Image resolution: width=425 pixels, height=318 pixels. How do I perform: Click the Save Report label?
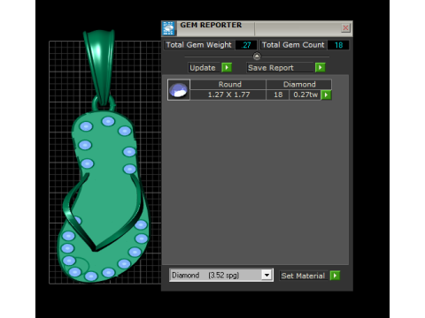tap(280, 68)
